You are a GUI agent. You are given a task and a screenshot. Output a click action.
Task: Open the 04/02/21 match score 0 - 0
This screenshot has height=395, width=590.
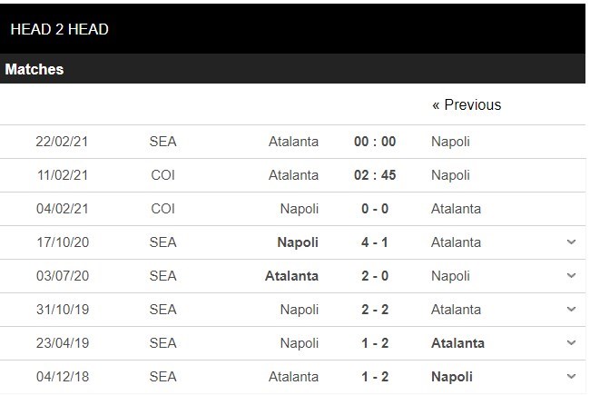coord(375,209)
